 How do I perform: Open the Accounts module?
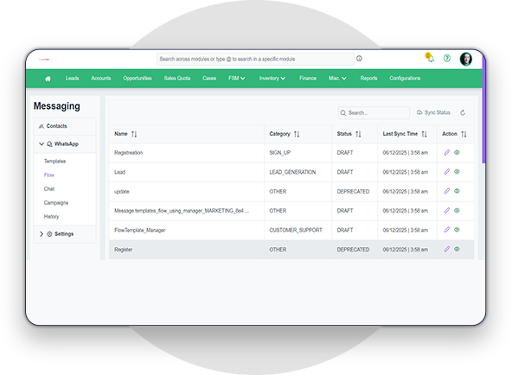[101, 79]
